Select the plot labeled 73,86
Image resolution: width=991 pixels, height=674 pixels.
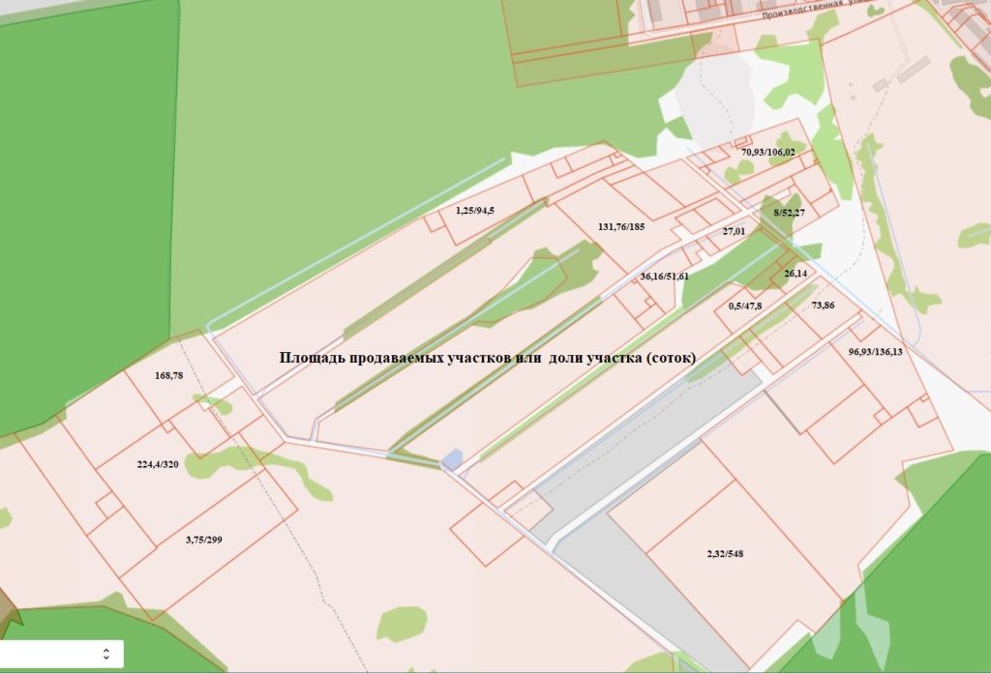(x=823, y=306)
